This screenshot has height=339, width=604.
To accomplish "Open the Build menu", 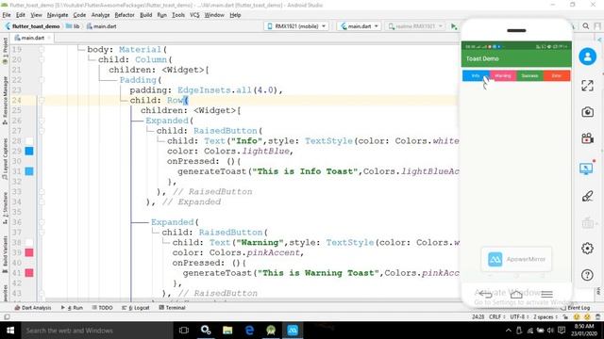I will point(145,15).
